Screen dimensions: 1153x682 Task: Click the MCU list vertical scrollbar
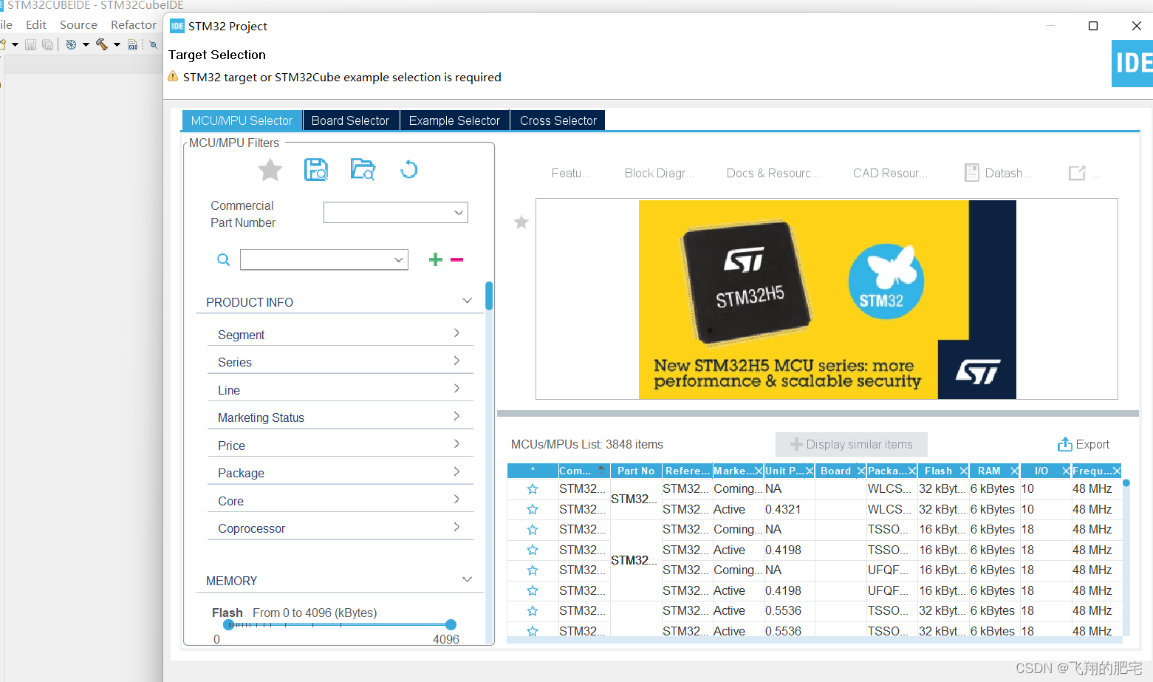1126,483
